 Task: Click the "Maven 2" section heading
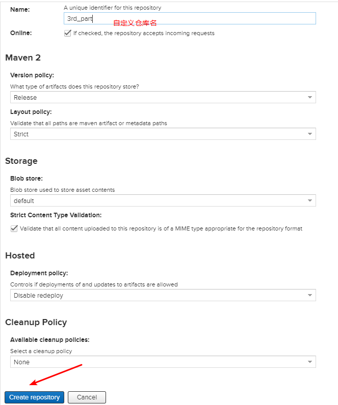click(23, 57)
